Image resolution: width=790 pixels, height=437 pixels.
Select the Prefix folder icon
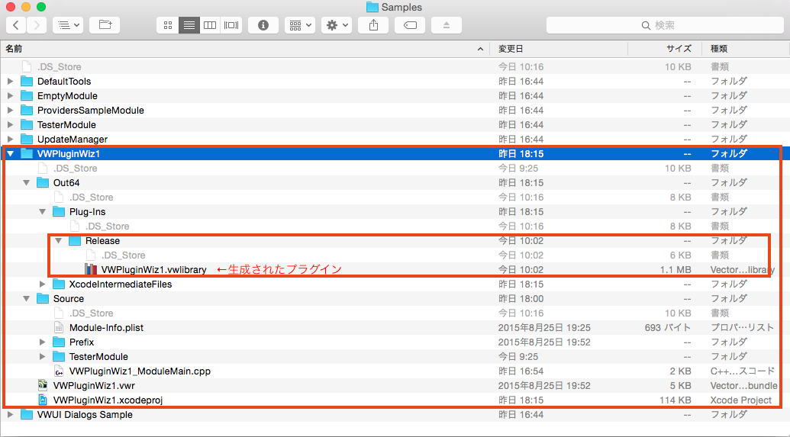[x=59, y=342]
